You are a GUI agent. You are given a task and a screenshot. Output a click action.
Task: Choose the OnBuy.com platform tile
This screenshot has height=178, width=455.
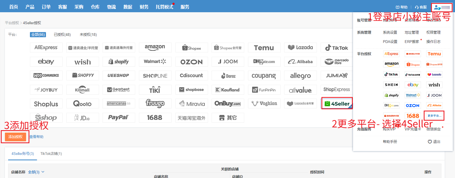click(228, 104)
